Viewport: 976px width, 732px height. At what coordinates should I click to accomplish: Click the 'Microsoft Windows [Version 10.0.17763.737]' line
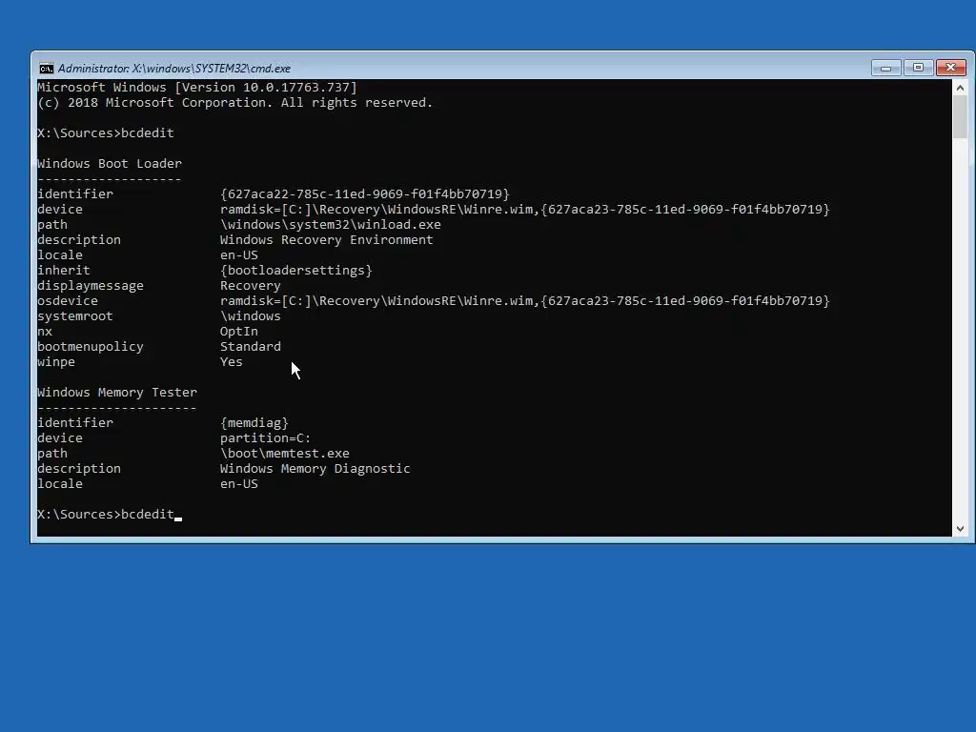(x=197, y=87)
